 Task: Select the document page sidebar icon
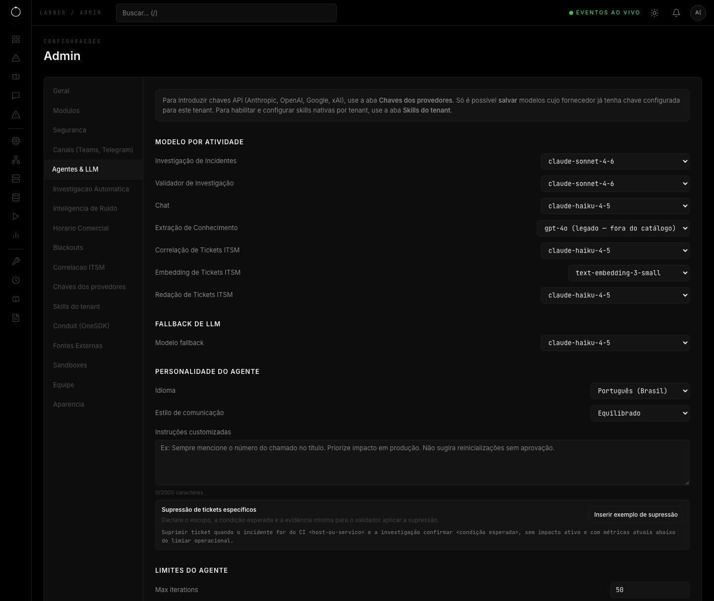tap(16, 318)
